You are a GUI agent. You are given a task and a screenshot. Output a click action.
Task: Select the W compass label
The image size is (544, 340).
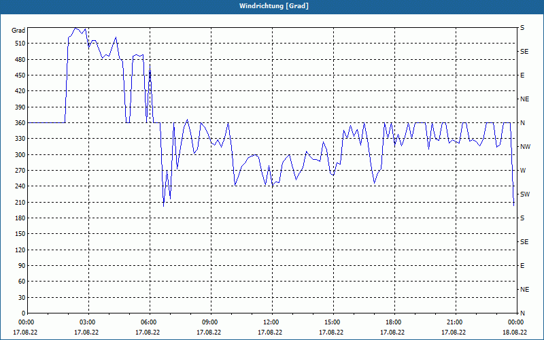[523, 171]
